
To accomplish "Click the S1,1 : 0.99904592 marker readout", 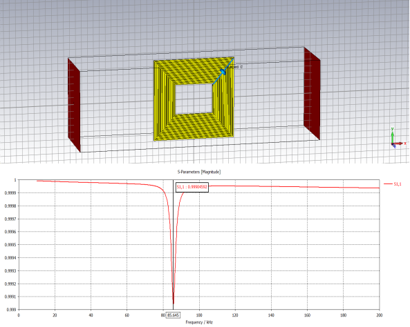I will (192, 187).
